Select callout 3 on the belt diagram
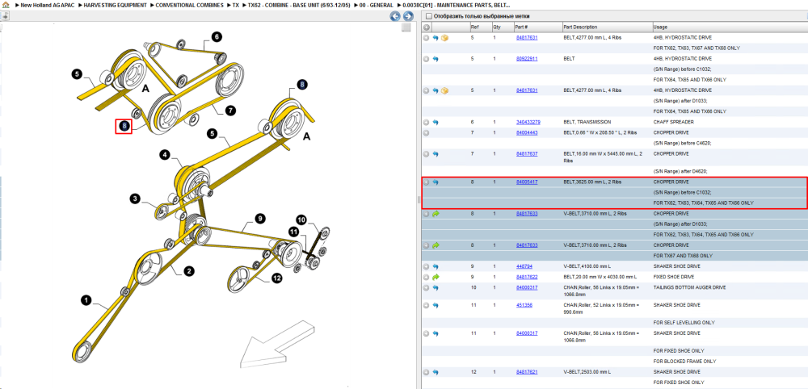This screenshot has width=808, height=389. [136, 199]
